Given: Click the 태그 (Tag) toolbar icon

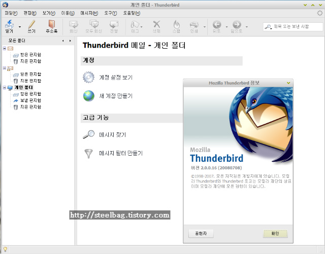Looking at the screenshot, I should pyautogui.click(x=135, y=25).
